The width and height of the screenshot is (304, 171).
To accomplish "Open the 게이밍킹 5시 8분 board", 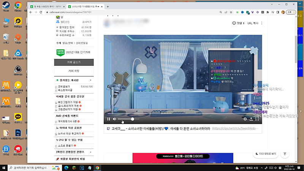I will tap(67, 121).
